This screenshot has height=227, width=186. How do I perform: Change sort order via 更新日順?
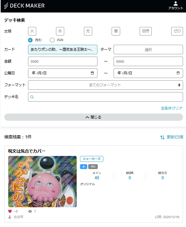172,137
